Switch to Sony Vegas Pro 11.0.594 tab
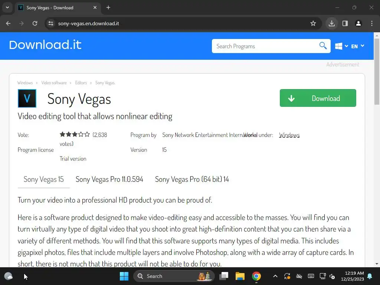Viewport: 380px width, 285px height. pyautogui.click(x=109, y=179)
